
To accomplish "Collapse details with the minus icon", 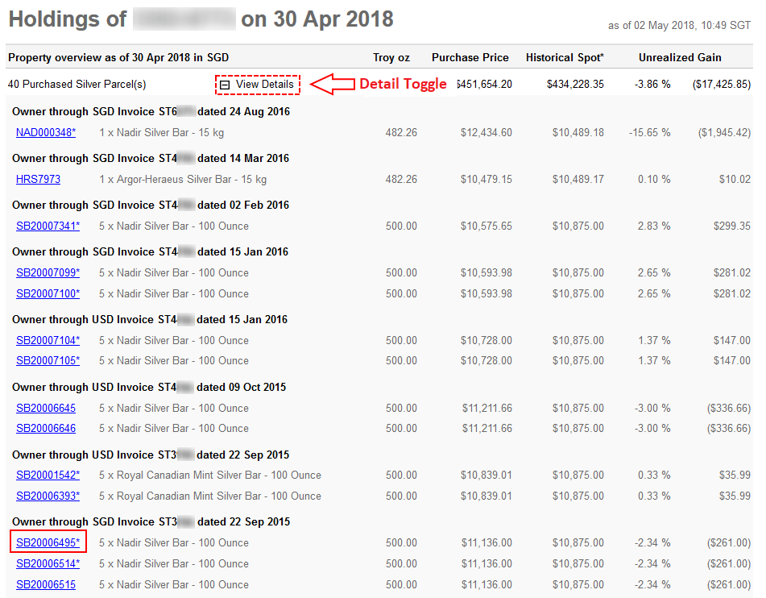I will (226, 84).
